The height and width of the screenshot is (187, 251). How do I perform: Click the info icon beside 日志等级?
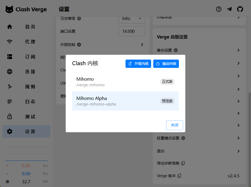coord(79,18)
